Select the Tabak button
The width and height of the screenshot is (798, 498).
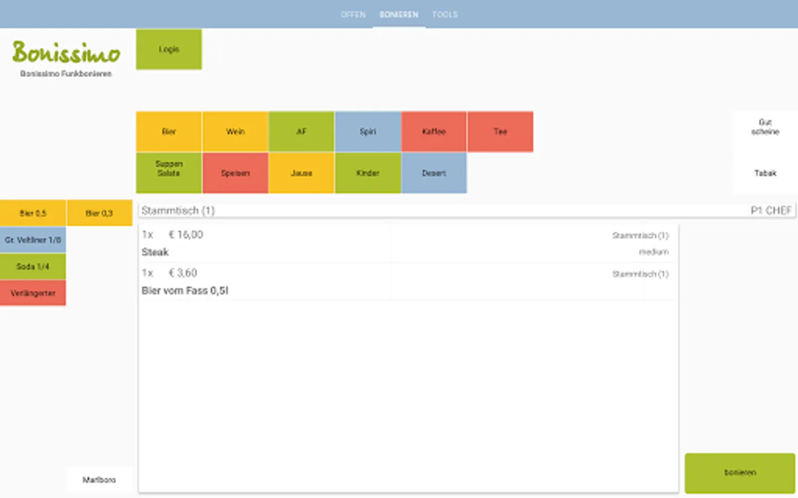765,173
